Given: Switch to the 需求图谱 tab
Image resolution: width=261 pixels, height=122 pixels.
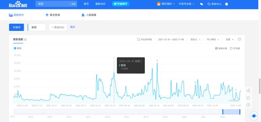Looking at the screenshot, I should tap(53, 15).
